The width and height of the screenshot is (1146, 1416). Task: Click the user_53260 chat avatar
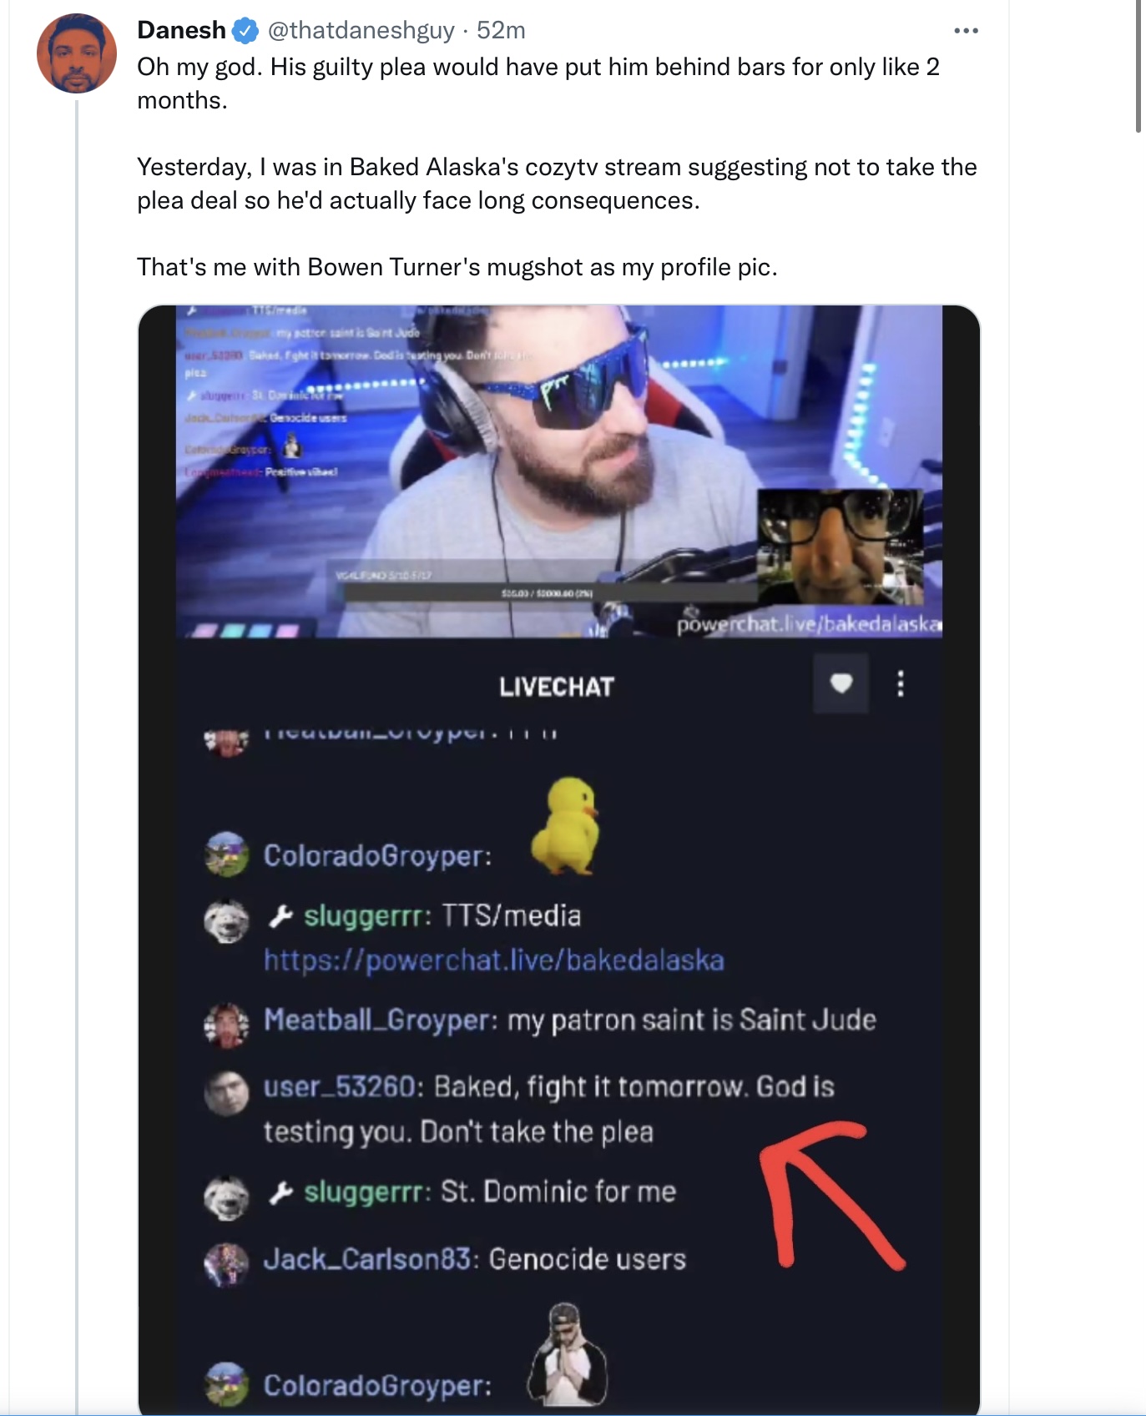click(x=227, y=1094)
